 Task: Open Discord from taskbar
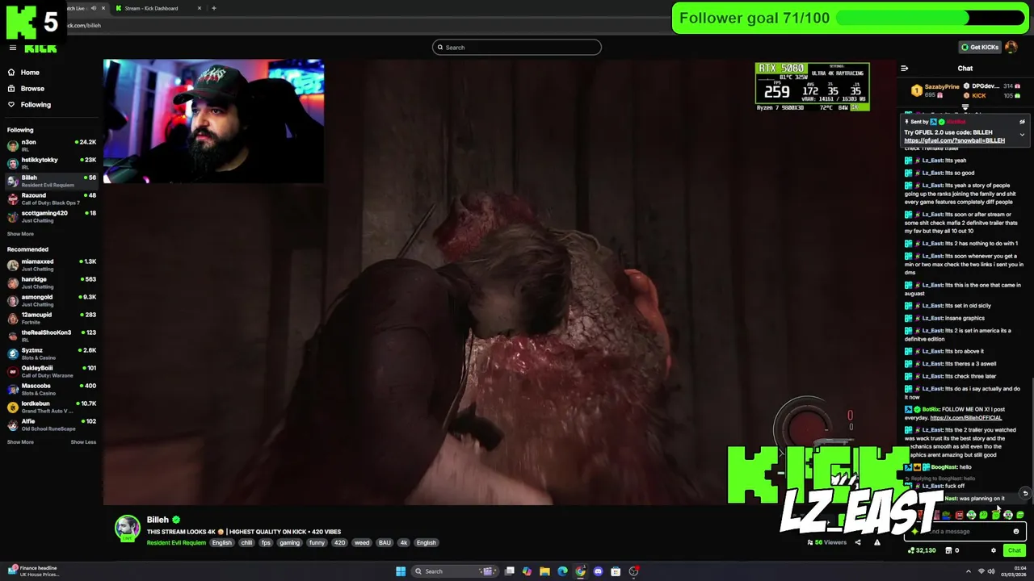tap(598, 571)
